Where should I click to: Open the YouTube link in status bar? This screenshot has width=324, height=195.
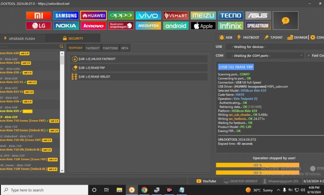coord(206,181)
